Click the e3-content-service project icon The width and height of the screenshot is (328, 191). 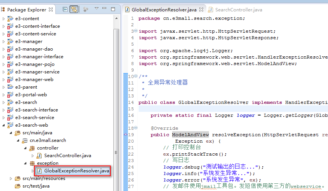point(10,34)
